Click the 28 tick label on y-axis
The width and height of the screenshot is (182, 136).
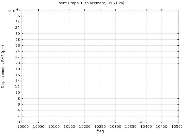pos(17,39)
